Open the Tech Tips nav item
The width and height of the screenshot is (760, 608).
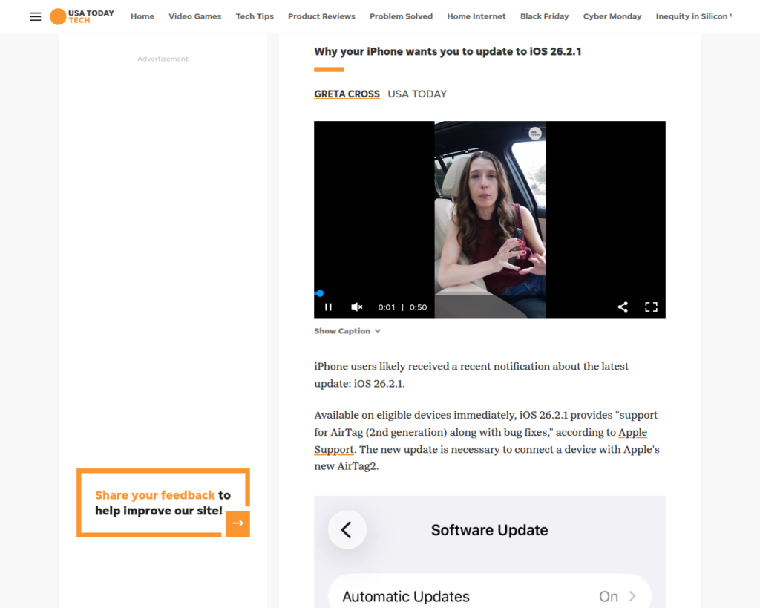click(x=255, y=16)
